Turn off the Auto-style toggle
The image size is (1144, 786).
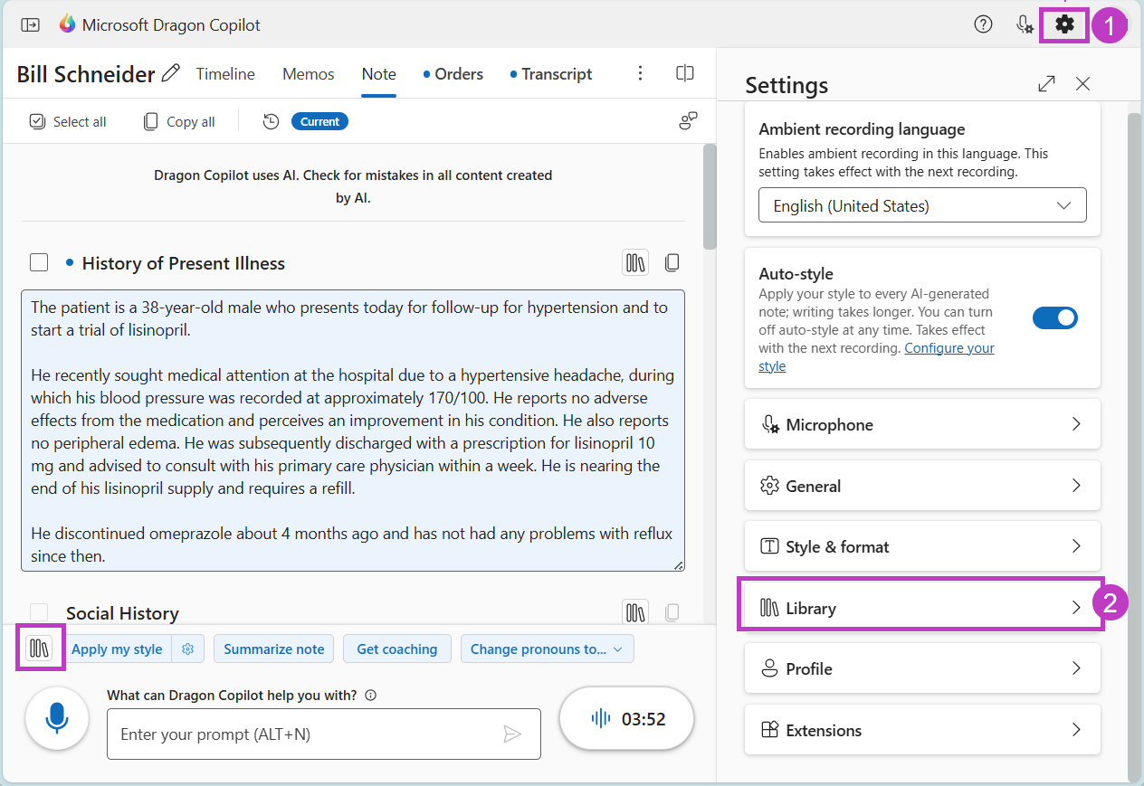click(1055, 317)
